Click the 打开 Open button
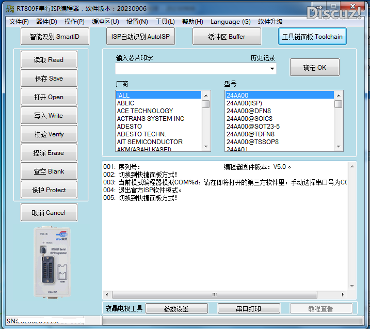 (49, 97)
